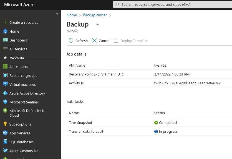Click the Job details heading
The height and width of the screenshot is (159, 232).
[x=76, y=54]
